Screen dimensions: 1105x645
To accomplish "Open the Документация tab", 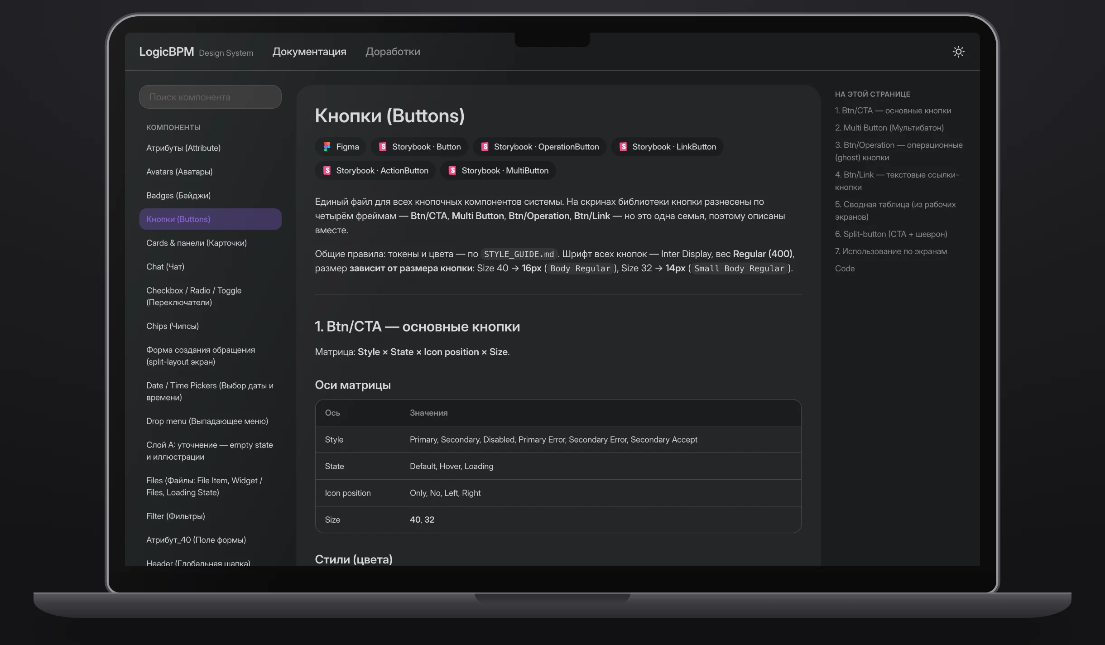I will coord(309,52).
